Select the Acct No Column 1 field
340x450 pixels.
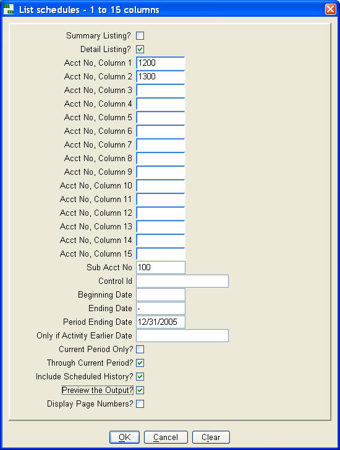tap(161, 63)
